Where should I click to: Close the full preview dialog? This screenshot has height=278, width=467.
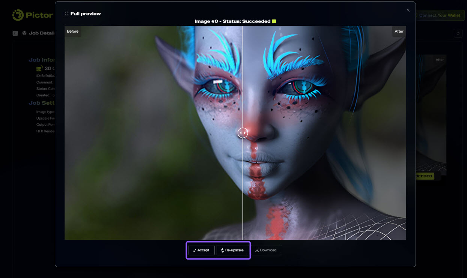408,10
